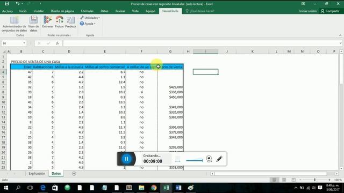Click the Compartir button

point(330,11)
